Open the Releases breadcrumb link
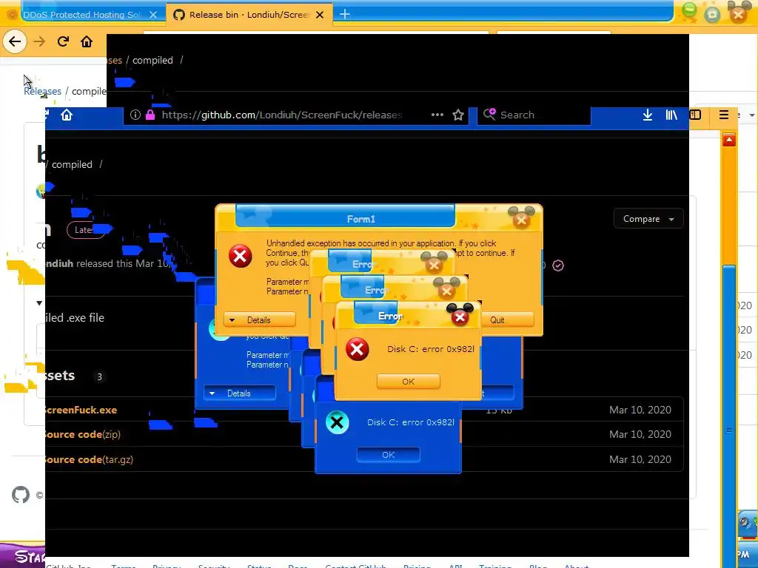The height and width of the screenshot is (568, 758). point(42,91)
